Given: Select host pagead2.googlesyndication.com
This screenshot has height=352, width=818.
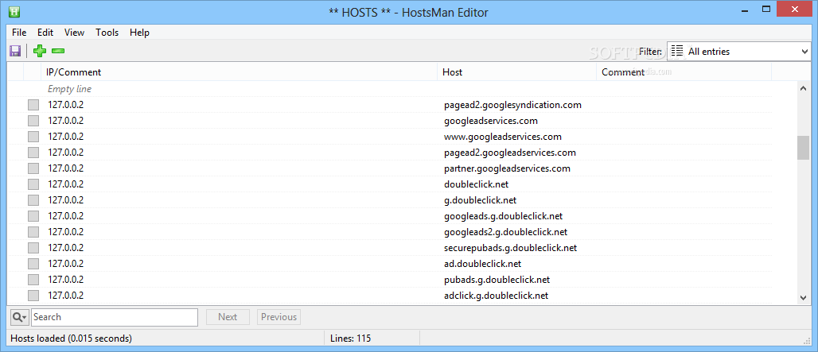Looking at the screenshot, I should pyautogui.click(x=512, y=105).
